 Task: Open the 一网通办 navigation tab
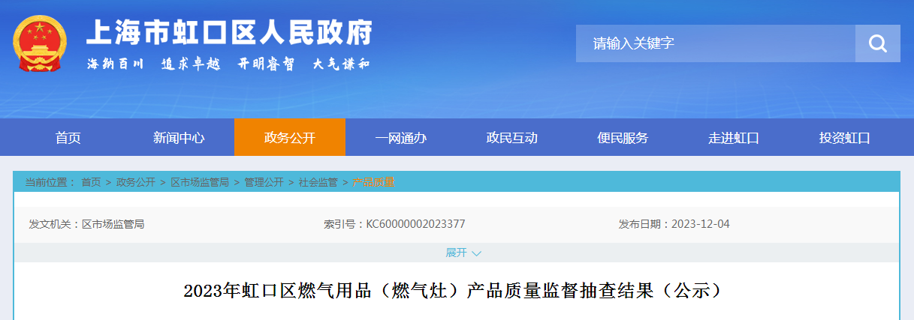coord(401,138)
